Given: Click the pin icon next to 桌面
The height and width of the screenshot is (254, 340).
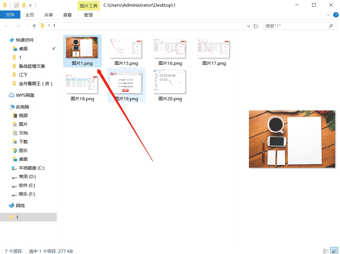Looking at the screenshot, I should pyautogui.click(x=54, y=49).
